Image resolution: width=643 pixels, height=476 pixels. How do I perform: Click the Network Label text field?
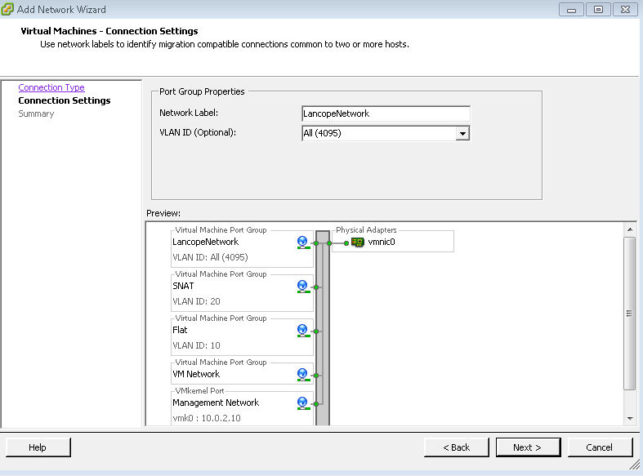coord(386,113)
